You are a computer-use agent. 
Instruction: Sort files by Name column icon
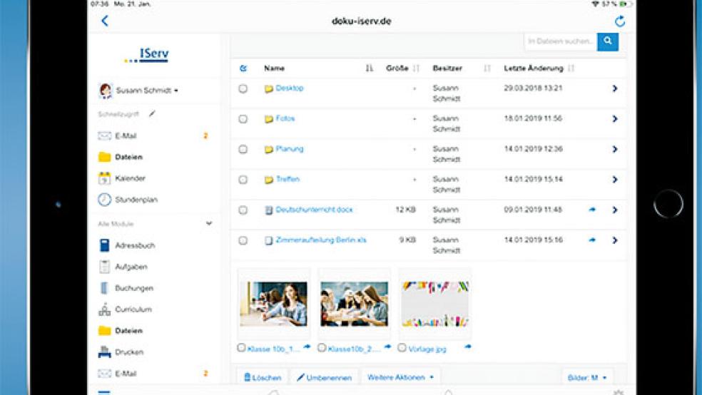pyautogui.click(x=369, y=68)
